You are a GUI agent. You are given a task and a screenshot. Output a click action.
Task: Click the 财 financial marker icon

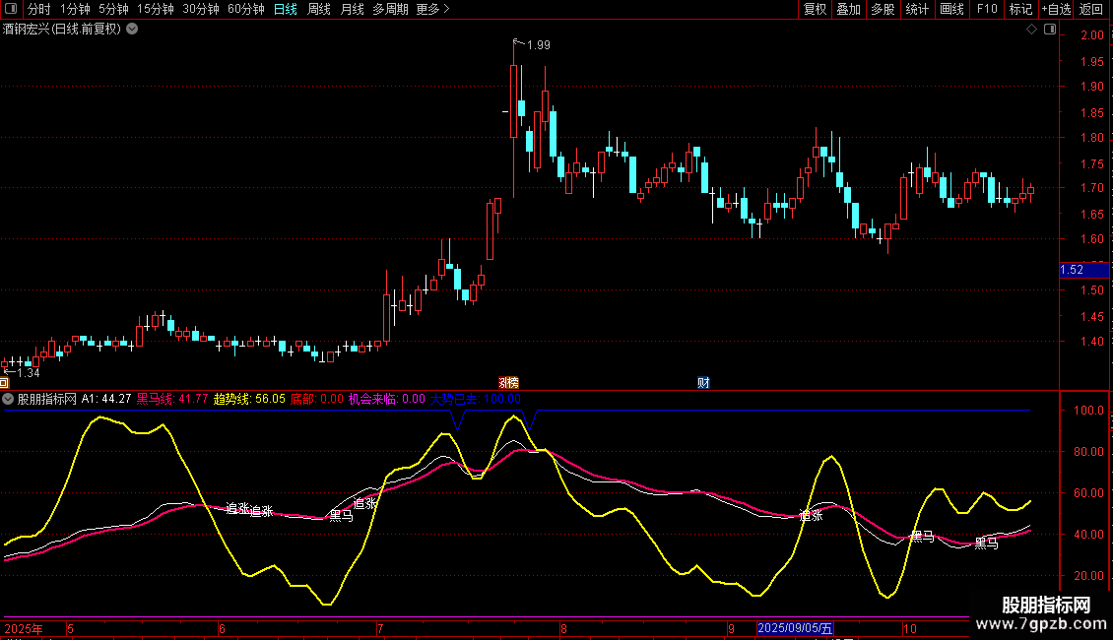[703, 382]
